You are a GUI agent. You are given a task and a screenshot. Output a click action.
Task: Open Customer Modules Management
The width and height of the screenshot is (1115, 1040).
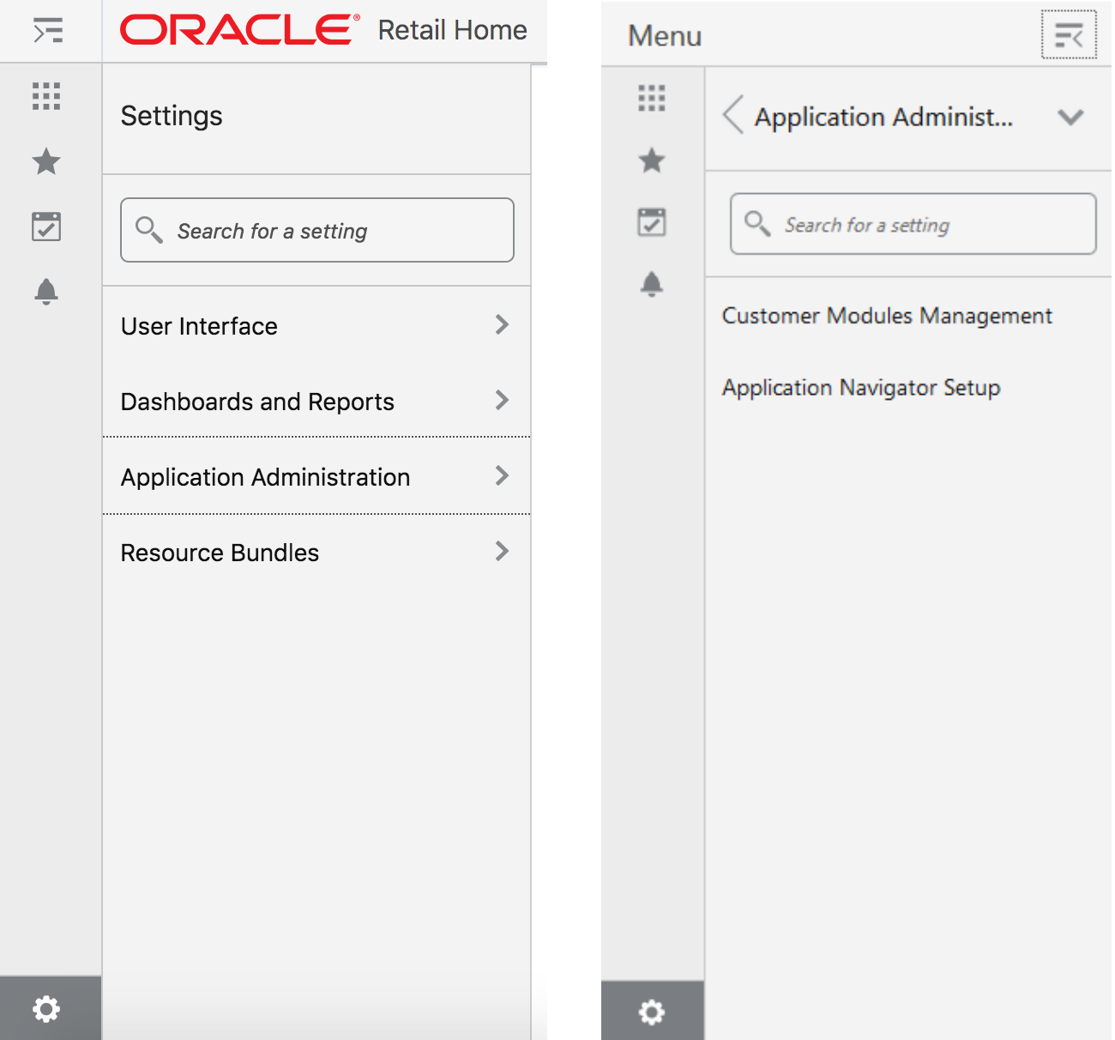click(887, 316)
